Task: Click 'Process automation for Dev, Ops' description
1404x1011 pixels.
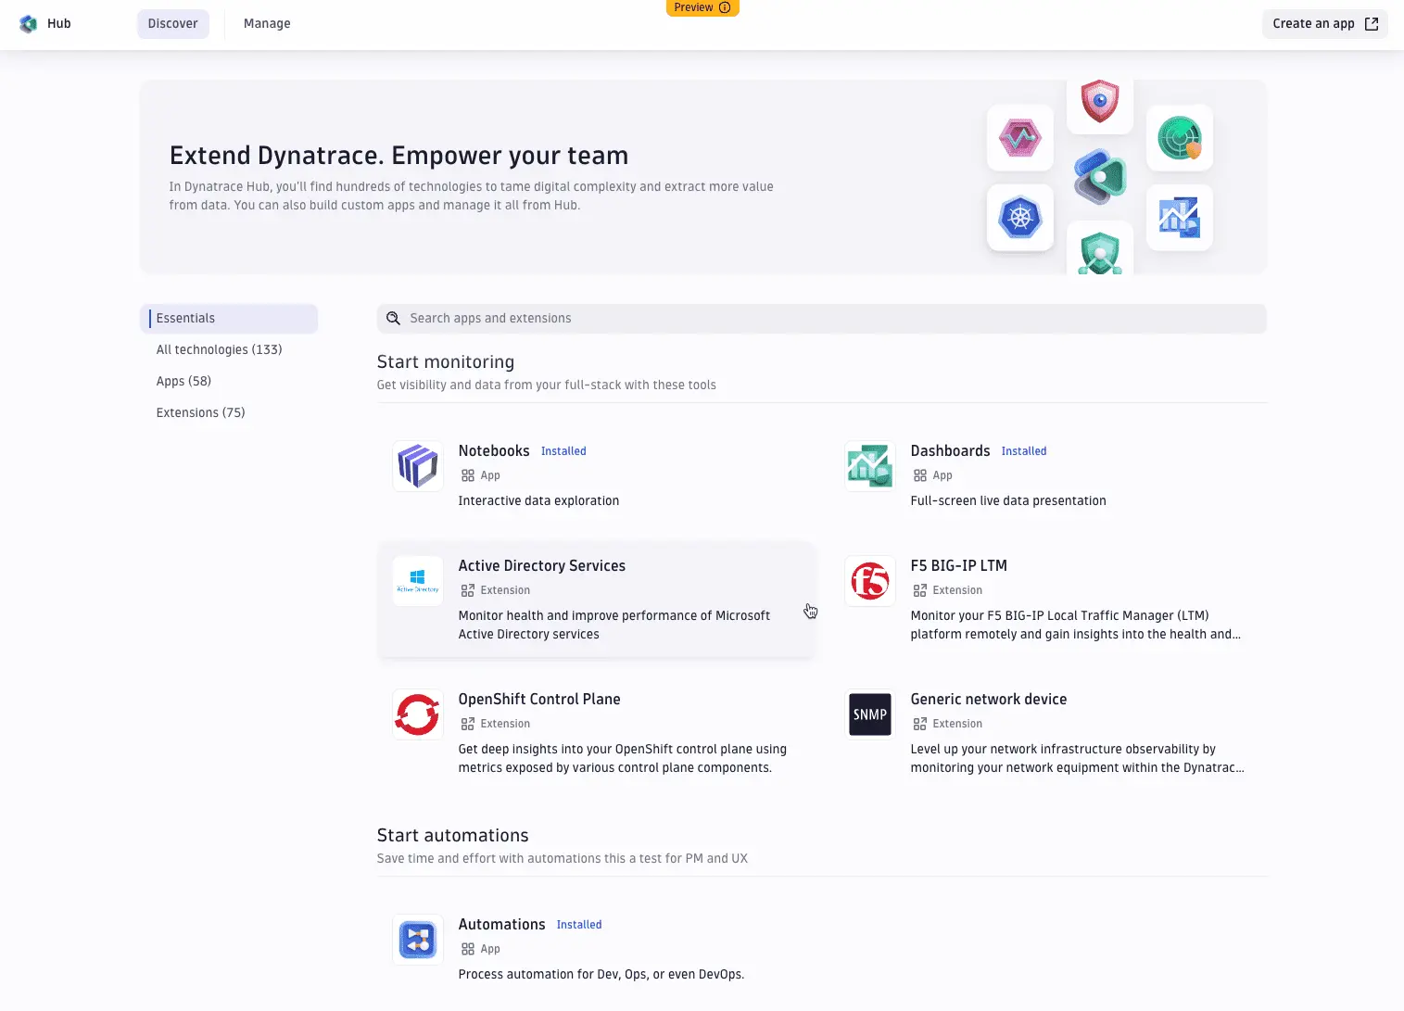Action: 601,974
